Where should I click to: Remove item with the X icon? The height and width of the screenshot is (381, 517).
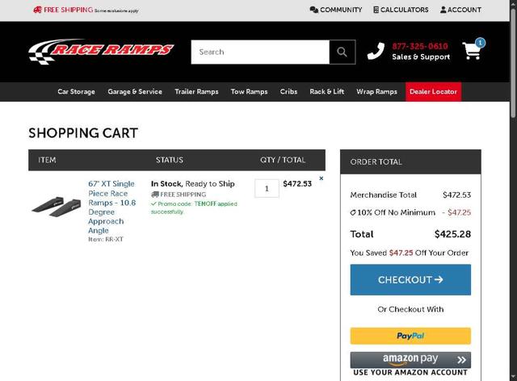[322, 178]
